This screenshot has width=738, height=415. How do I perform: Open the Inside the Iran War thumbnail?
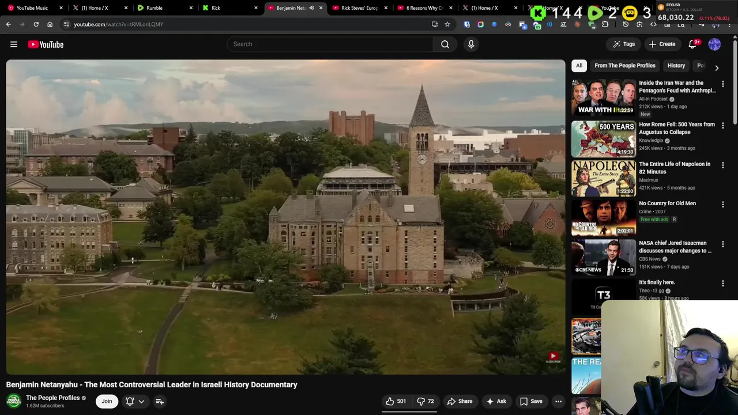point(604,98)
